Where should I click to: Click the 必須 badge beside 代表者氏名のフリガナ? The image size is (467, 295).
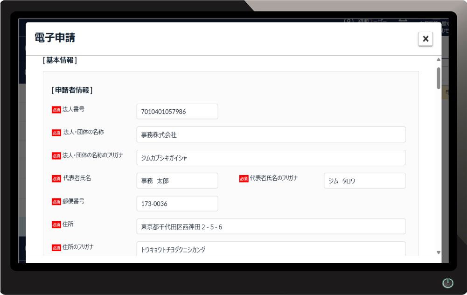click(x=244, y=179)
